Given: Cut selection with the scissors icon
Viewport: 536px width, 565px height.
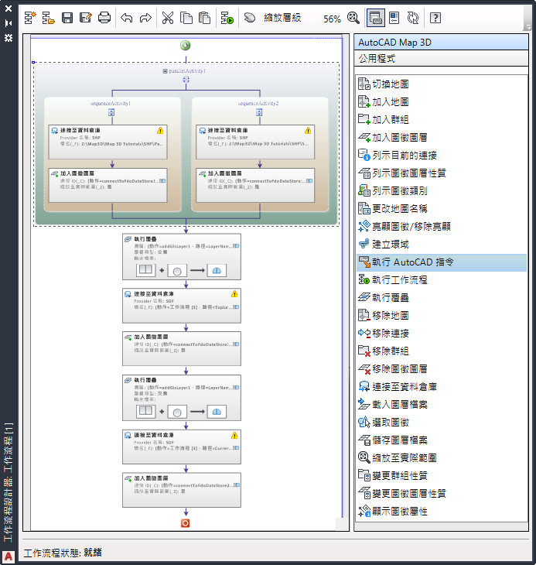Looking at the screenshot, I should 168,18.
